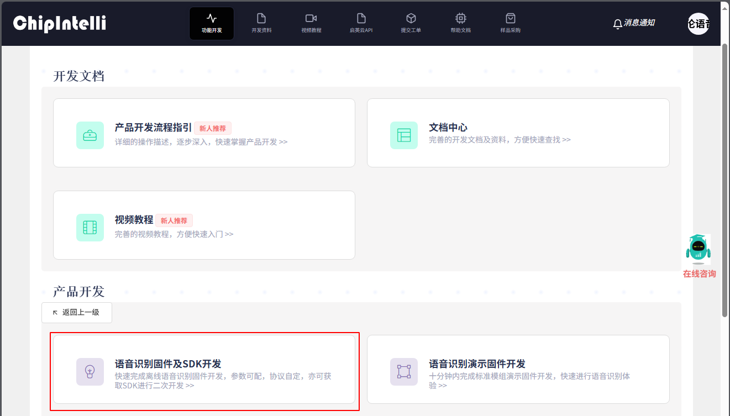Open 消息通知 bell notifications
Image resolution: width=730 pixels, height=416 pixels.
[634, 23]
